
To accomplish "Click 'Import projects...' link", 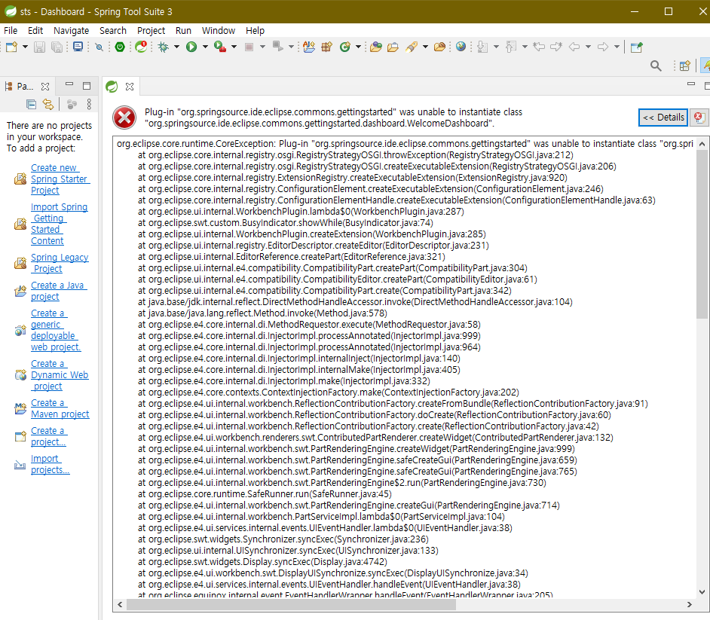I will (50, 464).
